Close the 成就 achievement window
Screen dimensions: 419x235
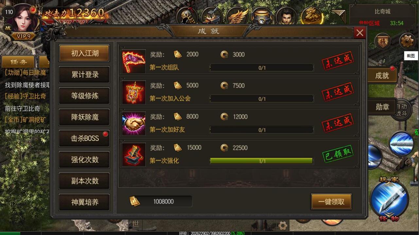[360, 33]
